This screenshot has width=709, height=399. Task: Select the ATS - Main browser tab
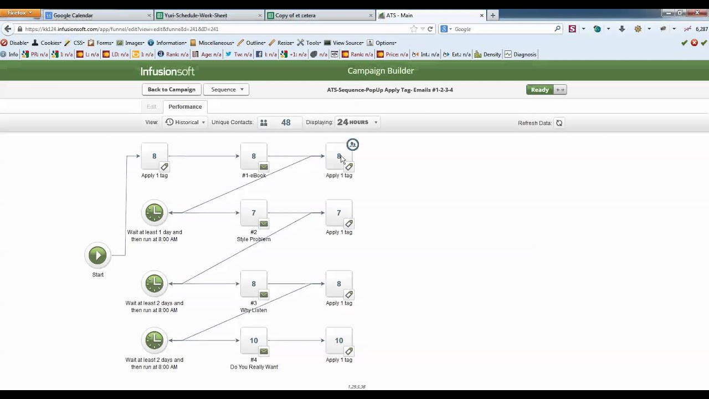431,16
